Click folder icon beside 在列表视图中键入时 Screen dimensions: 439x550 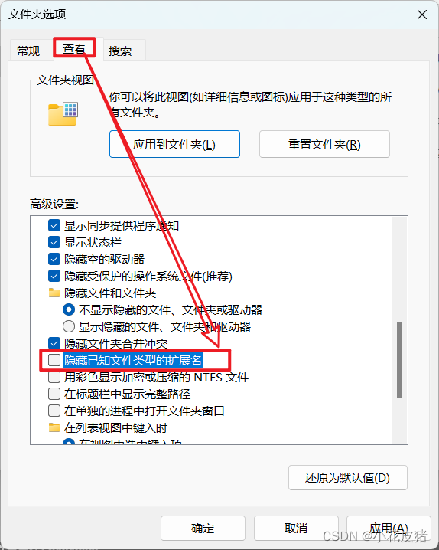coord(54,427)
